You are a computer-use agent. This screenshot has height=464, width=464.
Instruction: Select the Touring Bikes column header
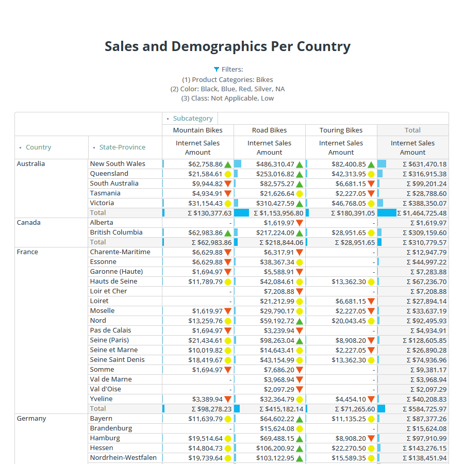tap(341, 130)
